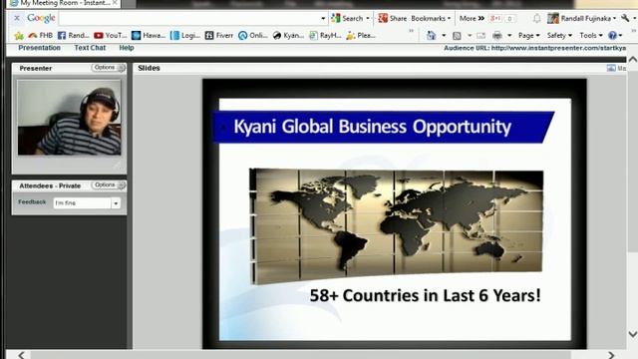This screenshot has width=638, height=359.
Task: Click the horizontal scrollbar right arrow
Action: click(x=611, y=355)
